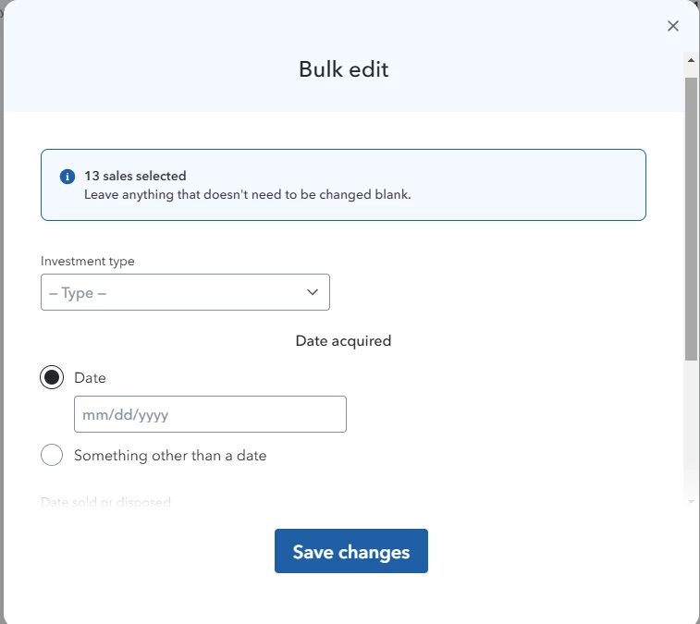Click the mm/dd/yyyy date acquired field

[210, 414]
